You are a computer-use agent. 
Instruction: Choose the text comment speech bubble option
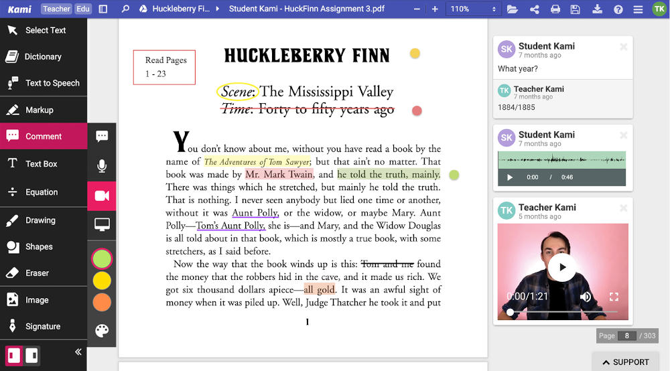tap(102, 137)
